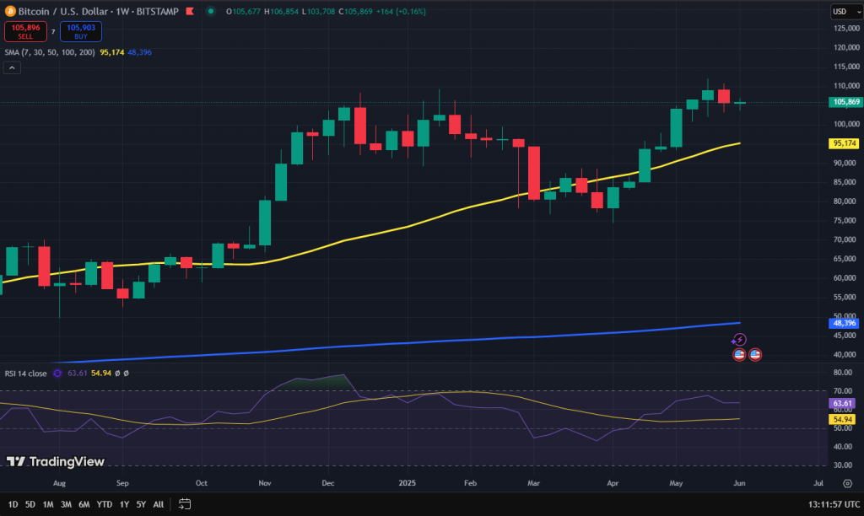Click the spread value 7 between sell and buy
The width and height of the screenshot is (864, 516).
(53, 32)
